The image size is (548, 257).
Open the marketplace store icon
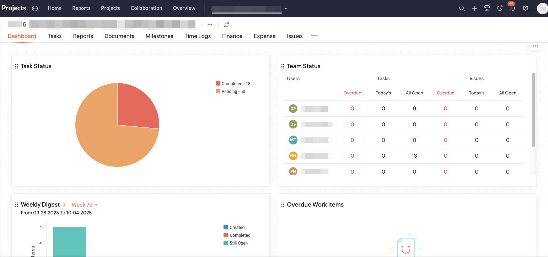click(x=487, y=8)
